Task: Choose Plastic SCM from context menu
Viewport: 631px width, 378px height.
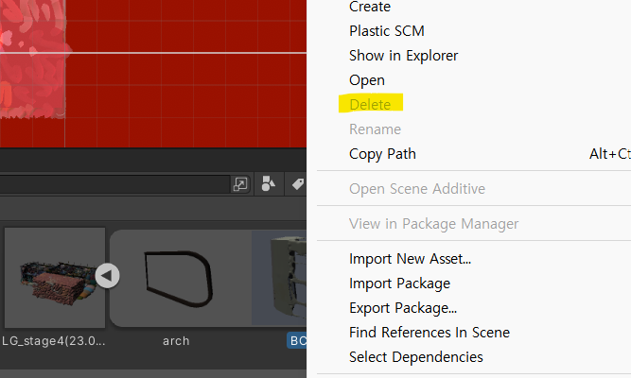Action: point(386,31)
